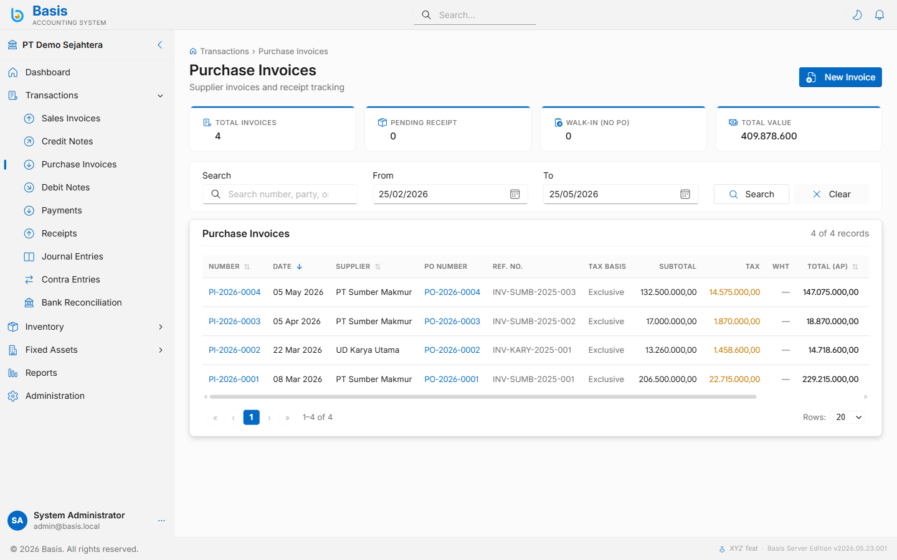This screenshot has height=560, width=897.
Task: Click the Journal Entries book icon
Action: tap(29, 256)
